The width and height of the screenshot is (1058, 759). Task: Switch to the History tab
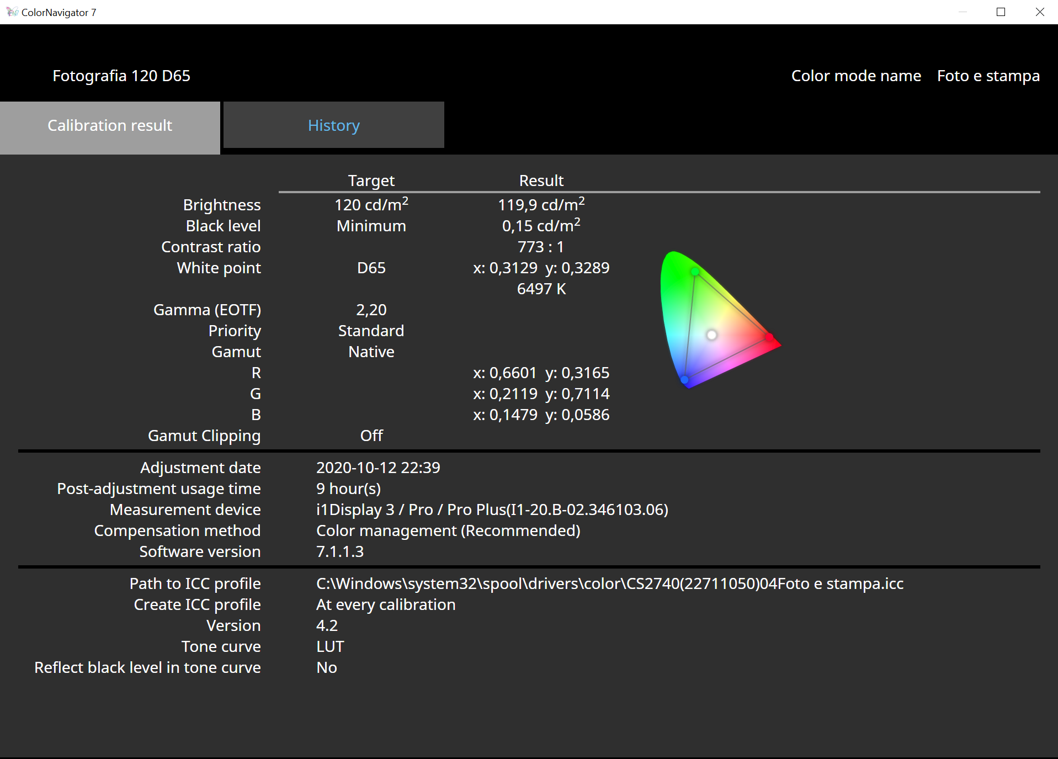point(333,125)
